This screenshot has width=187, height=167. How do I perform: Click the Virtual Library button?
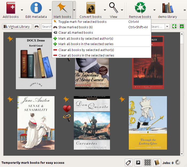point(17,26)
